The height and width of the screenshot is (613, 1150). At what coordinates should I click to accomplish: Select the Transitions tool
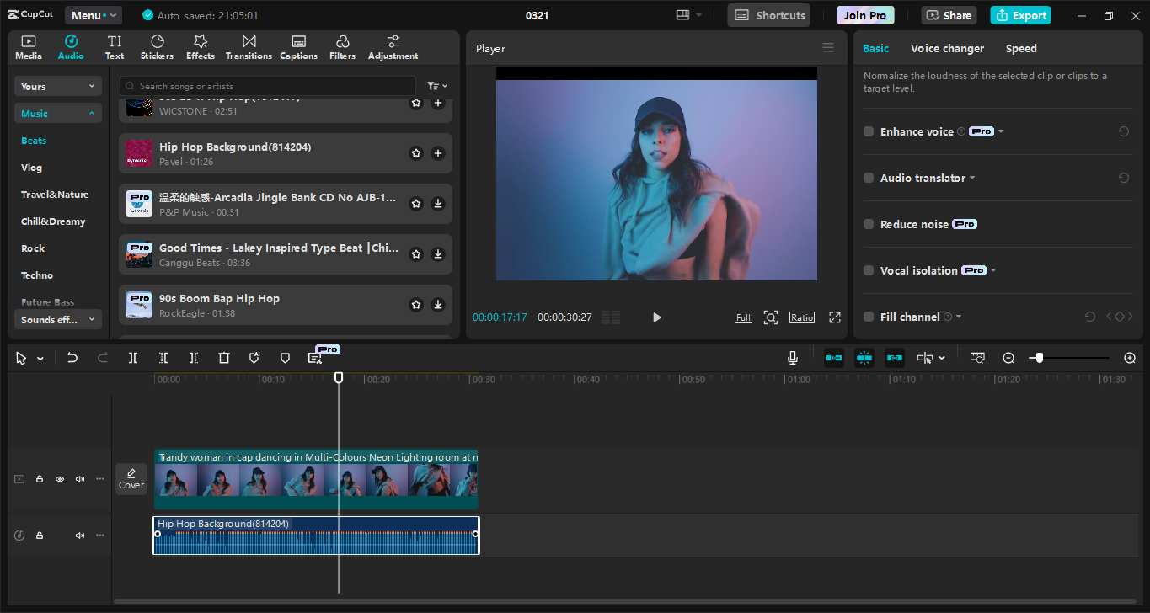click(248, 46)
